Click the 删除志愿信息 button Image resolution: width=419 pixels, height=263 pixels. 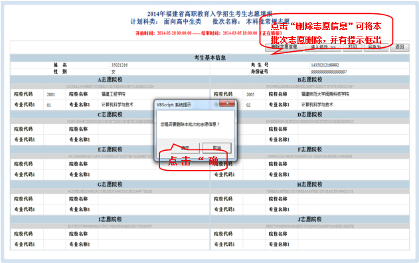tap(284, 47)
